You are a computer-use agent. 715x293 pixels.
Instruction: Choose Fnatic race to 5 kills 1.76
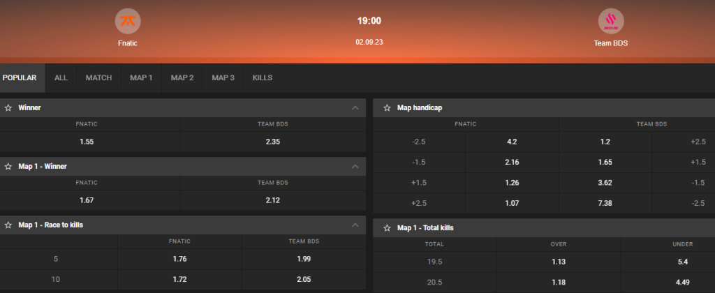[x=179, y=259]
